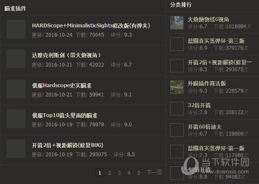The image size is (259, 184).
Task: Open 外瞄插件简洁版 in ranking sidebar
Action: [207, 83]
